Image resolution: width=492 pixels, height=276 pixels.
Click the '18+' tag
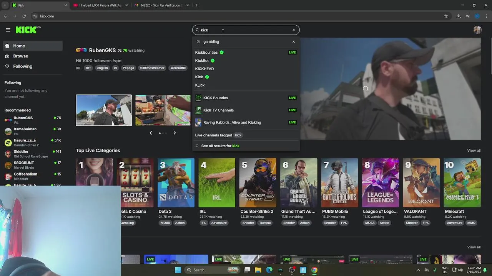(x=88, y=68)
